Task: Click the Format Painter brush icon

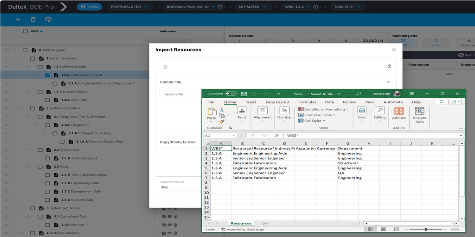Action: pyautogui.click(x=222, y=122)
